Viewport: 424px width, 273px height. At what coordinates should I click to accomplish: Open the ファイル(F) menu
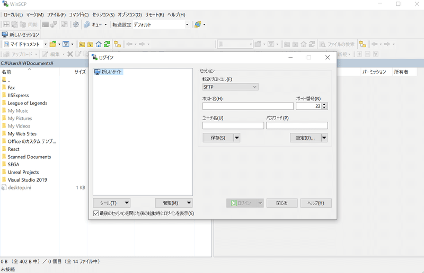(x=56, y=15)
